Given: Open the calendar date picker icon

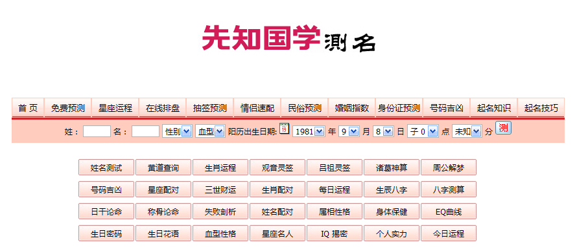Looking at the screenshot, I should point(284,129).
